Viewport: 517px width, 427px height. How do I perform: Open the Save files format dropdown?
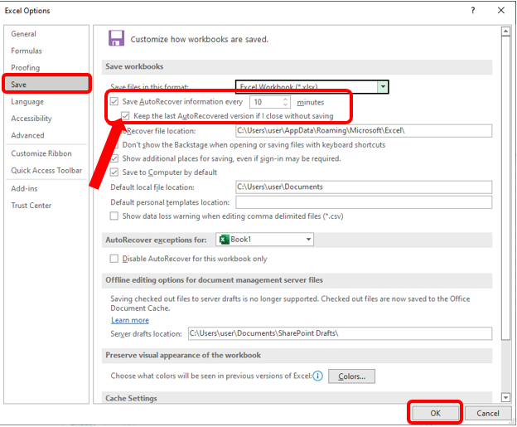coord(382,87)
